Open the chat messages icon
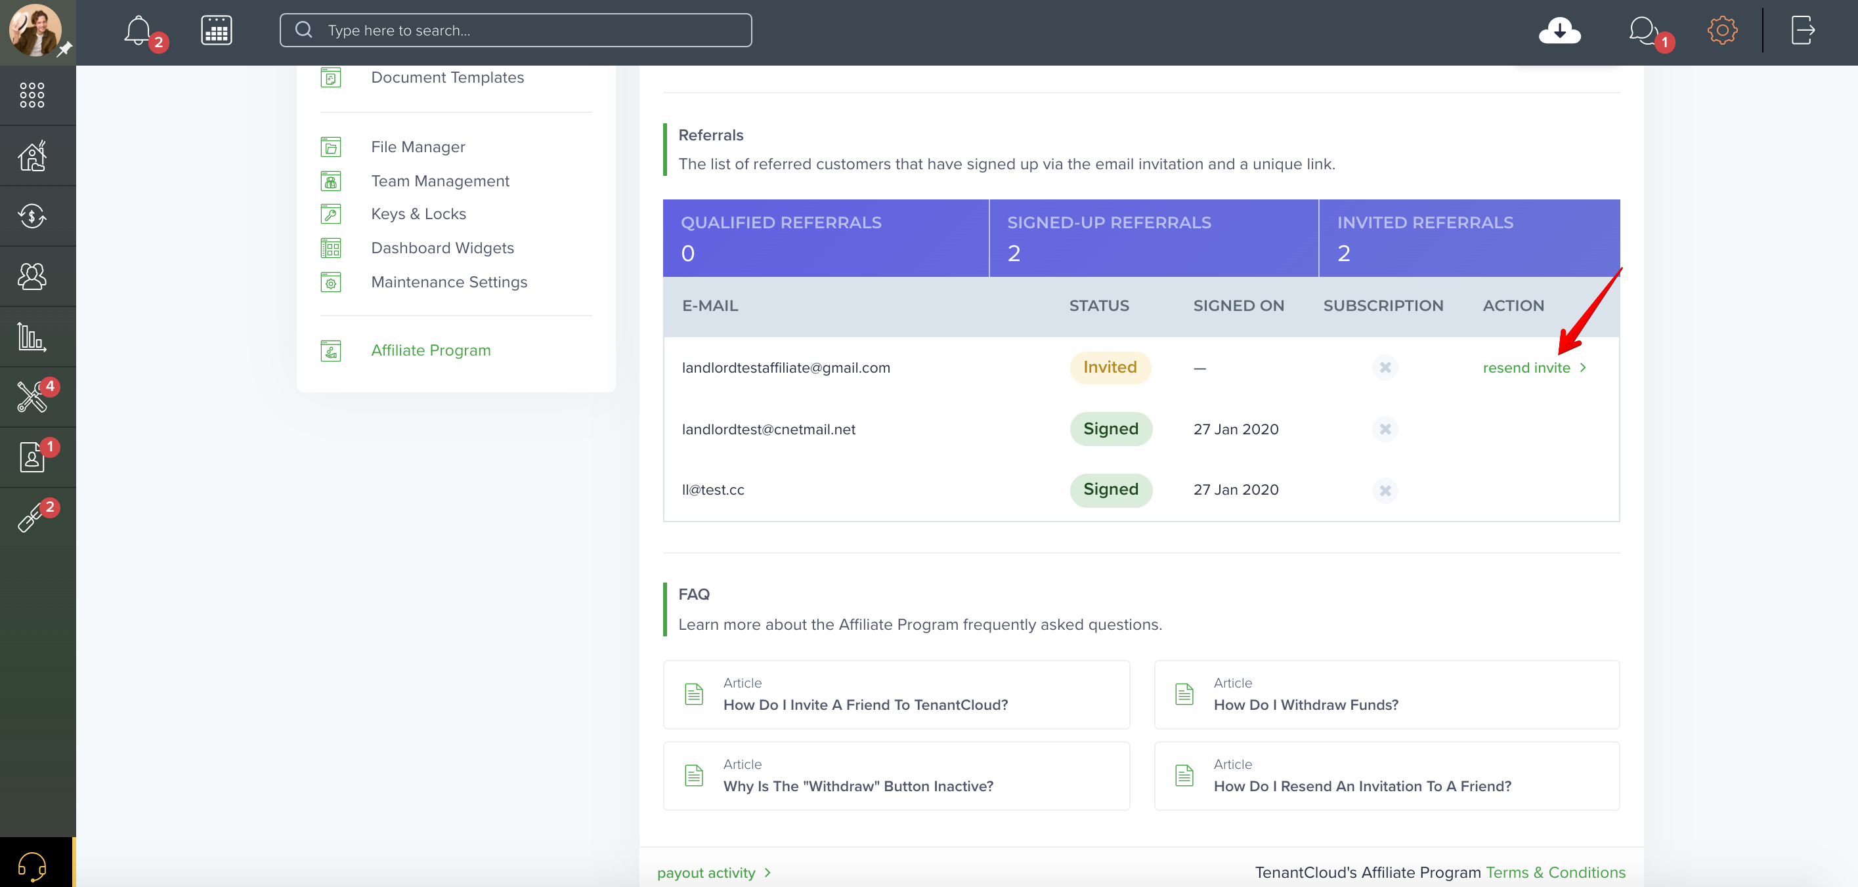The height and width of the screenshot is (887, 1858). (x=1643, y=31)
